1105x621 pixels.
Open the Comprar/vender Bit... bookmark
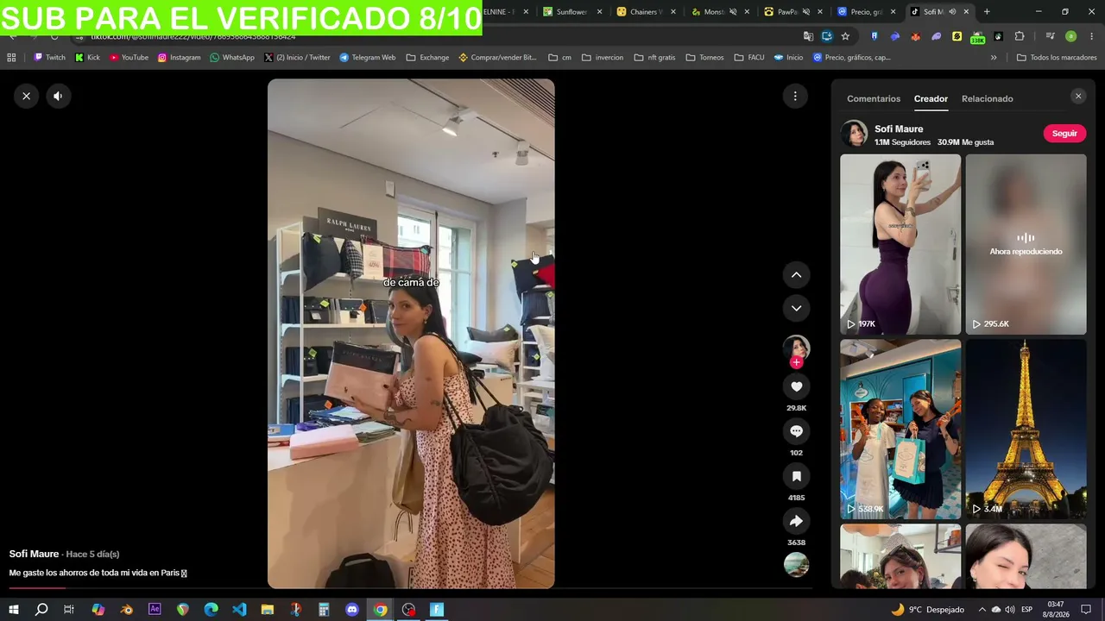point(497,58)
